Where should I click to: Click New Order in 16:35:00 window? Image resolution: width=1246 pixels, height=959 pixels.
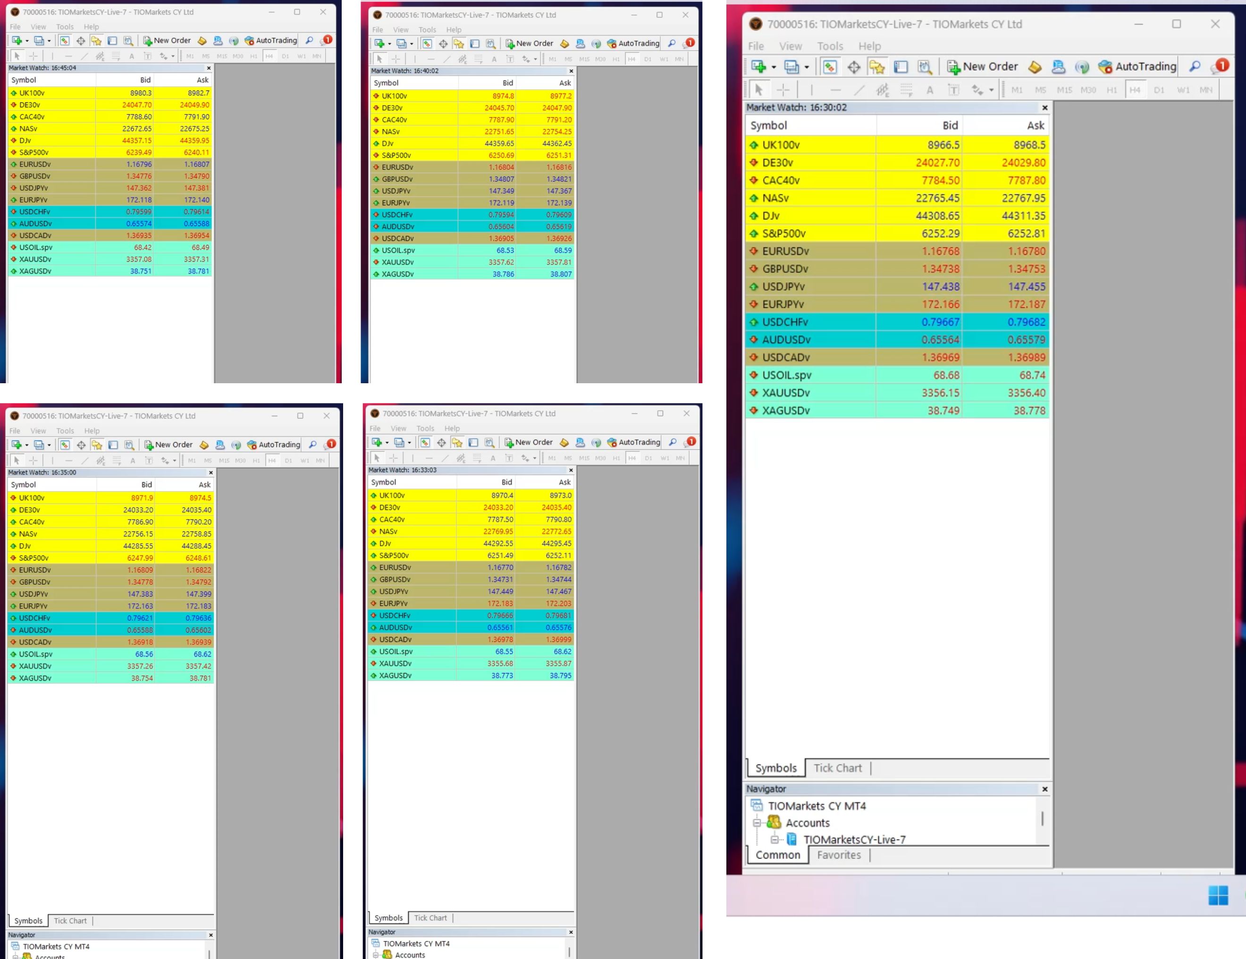click(x=168, y=445)
